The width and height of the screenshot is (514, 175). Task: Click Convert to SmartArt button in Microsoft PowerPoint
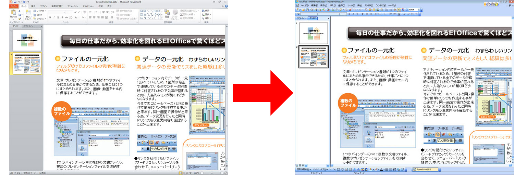pyautogui.click(x=127, y=18)
